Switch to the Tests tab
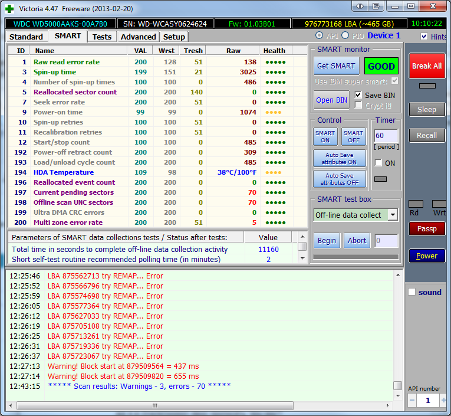Image resolution: width=451 pixels, height=416 pixels. pos(101,37)
